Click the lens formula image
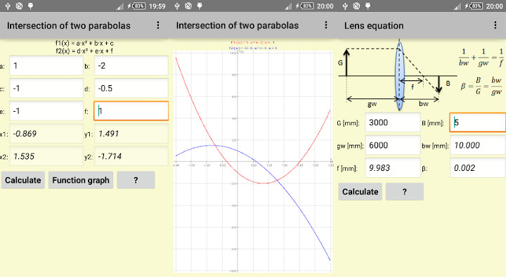Image resolution: width=506 pixels, height=277 pixels. 481,72
